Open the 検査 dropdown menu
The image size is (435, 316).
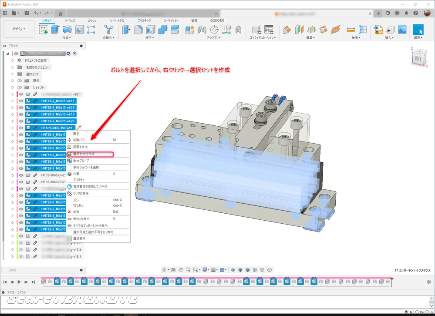pyautogui.click(x=356, y=38)
